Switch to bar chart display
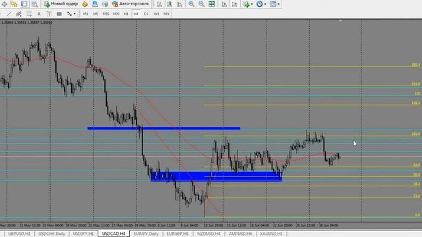 (x=160, y=4)
